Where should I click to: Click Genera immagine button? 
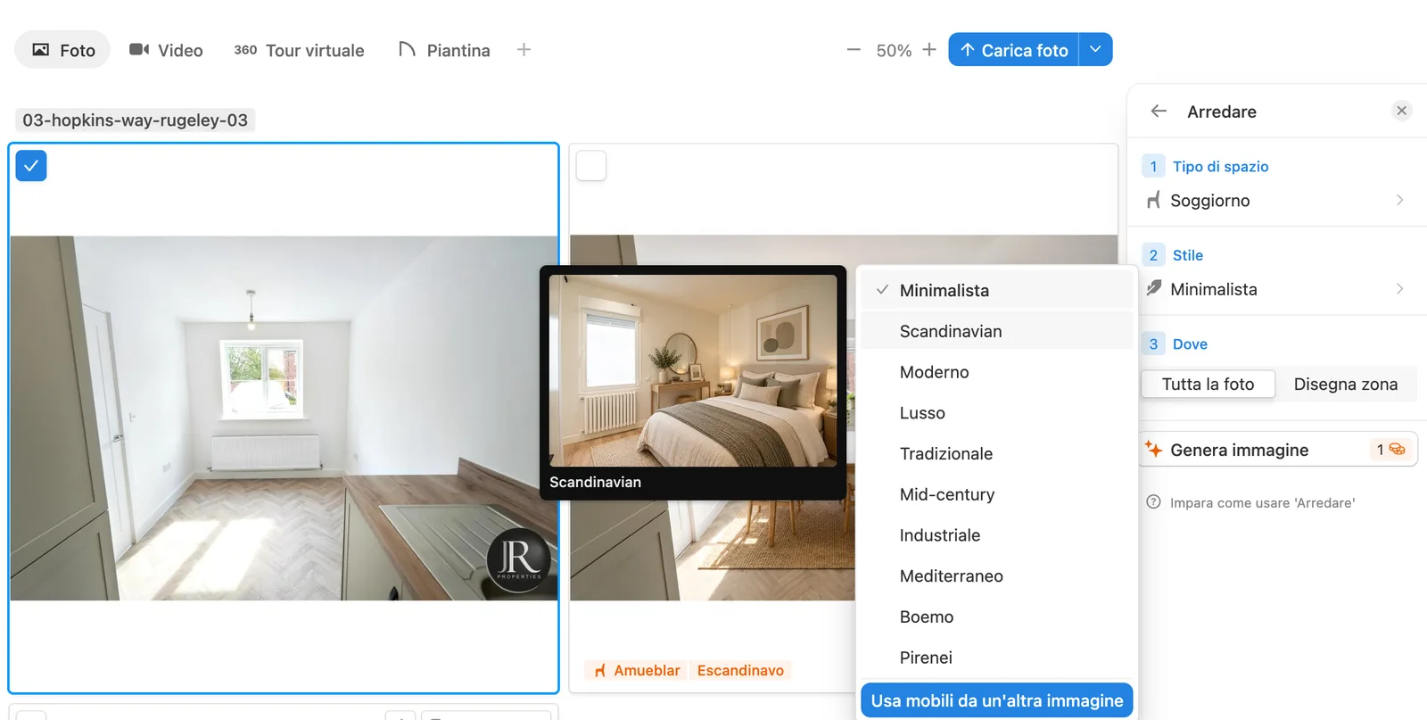(x=1279, y=450)
